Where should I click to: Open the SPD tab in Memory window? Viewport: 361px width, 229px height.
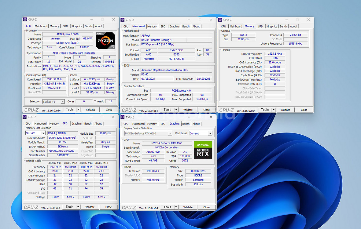260,26
